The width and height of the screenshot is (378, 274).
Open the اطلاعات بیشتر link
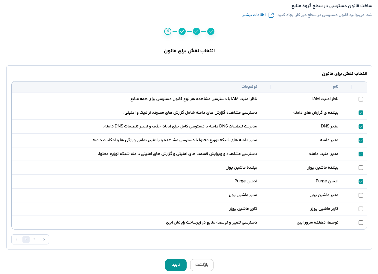pyautogui.click(x=254, y=15)
